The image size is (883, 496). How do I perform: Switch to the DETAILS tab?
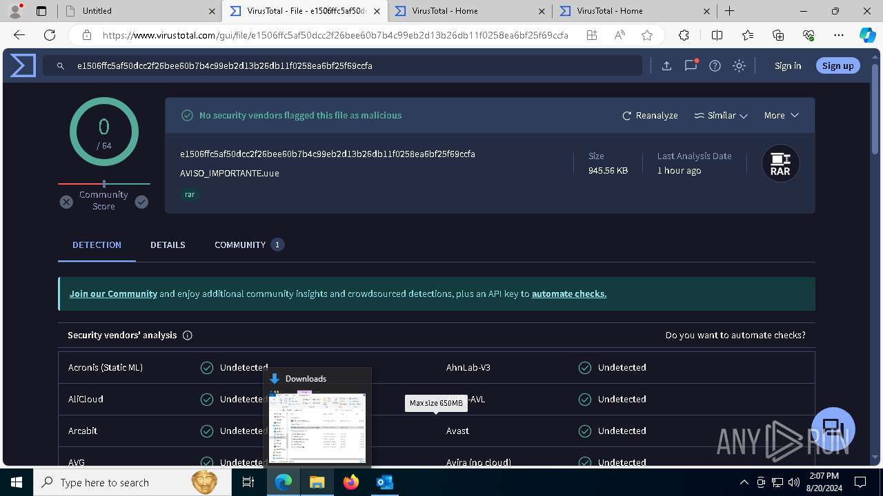click(x=168, y=245)
